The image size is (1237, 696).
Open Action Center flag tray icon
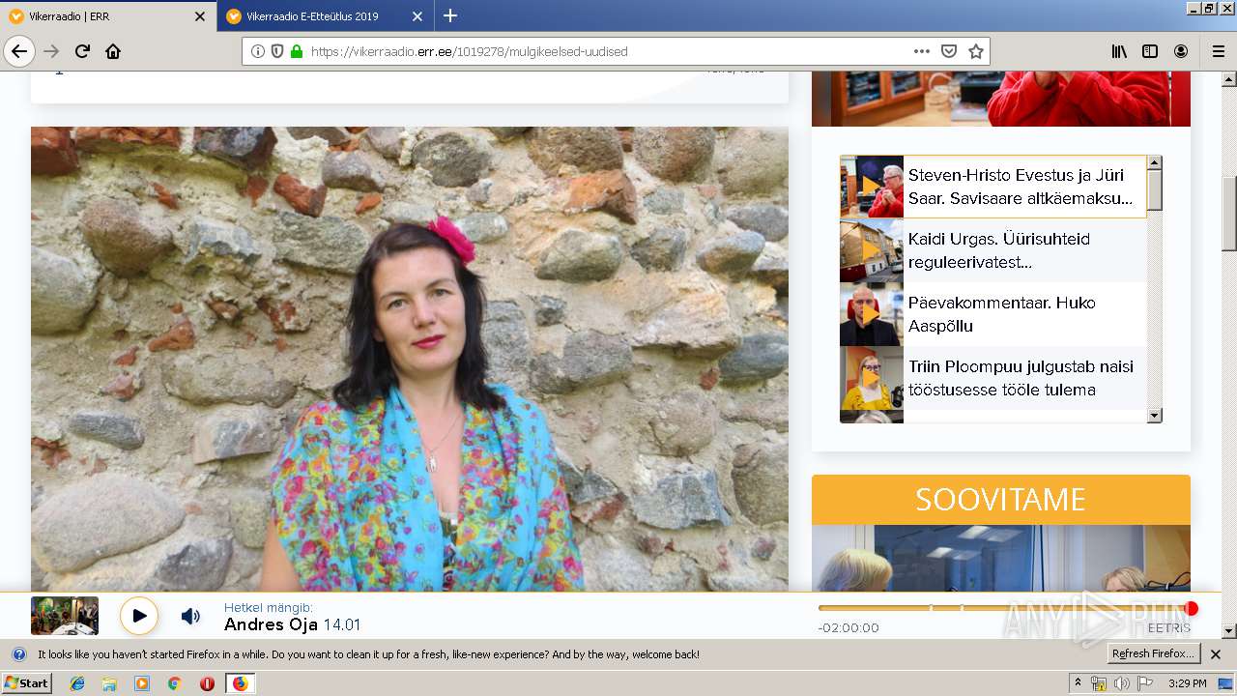point(1143,683)
